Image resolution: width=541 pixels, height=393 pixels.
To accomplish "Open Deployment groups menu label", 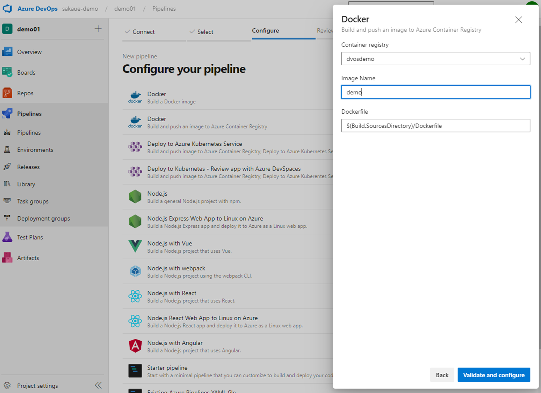I will (x=43, y=219).
